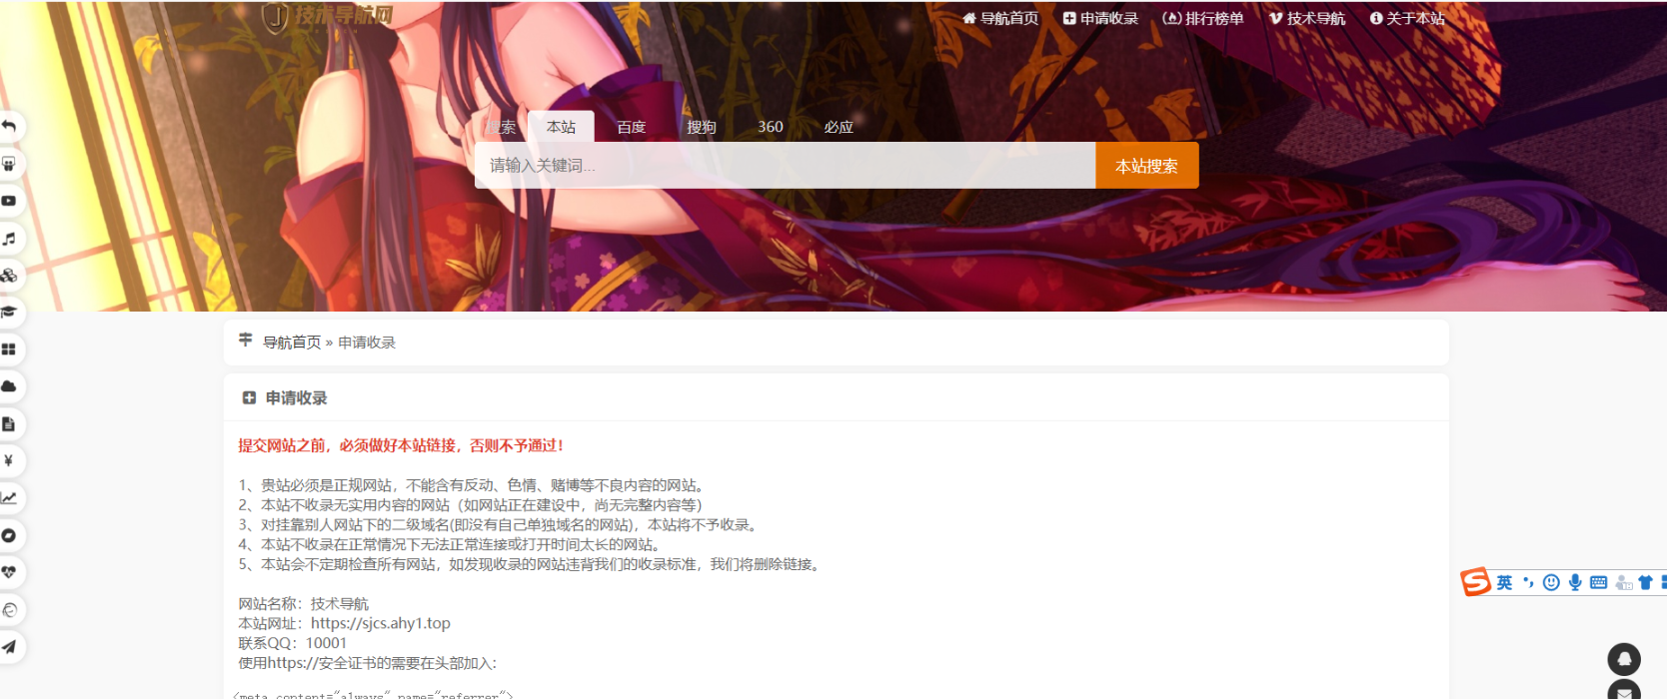
Task: Select the 必应 search tab
Action: click(x=838, y=127)
